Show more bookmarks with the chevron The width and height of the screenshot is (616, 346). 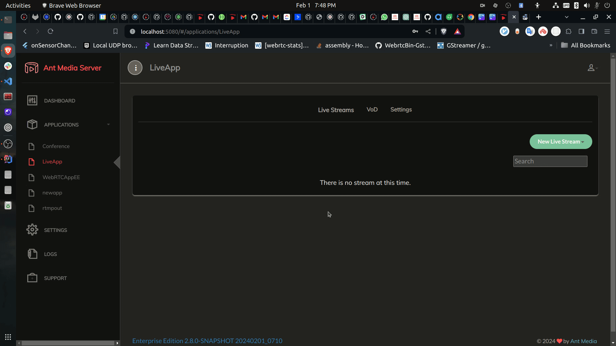click(551, 45)
